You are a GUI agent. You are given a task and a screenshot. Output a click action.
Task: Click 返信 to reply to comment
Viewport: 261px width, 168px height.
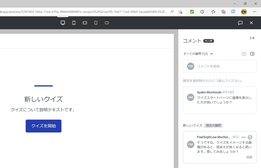pos(249,157)
